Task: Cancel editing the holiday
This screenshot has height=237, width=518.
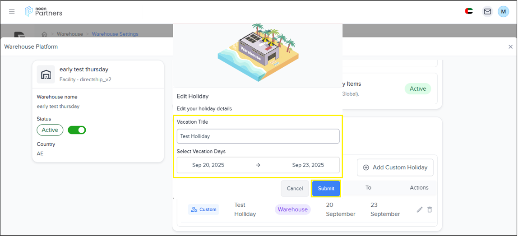Action: (x=295, y=188)
